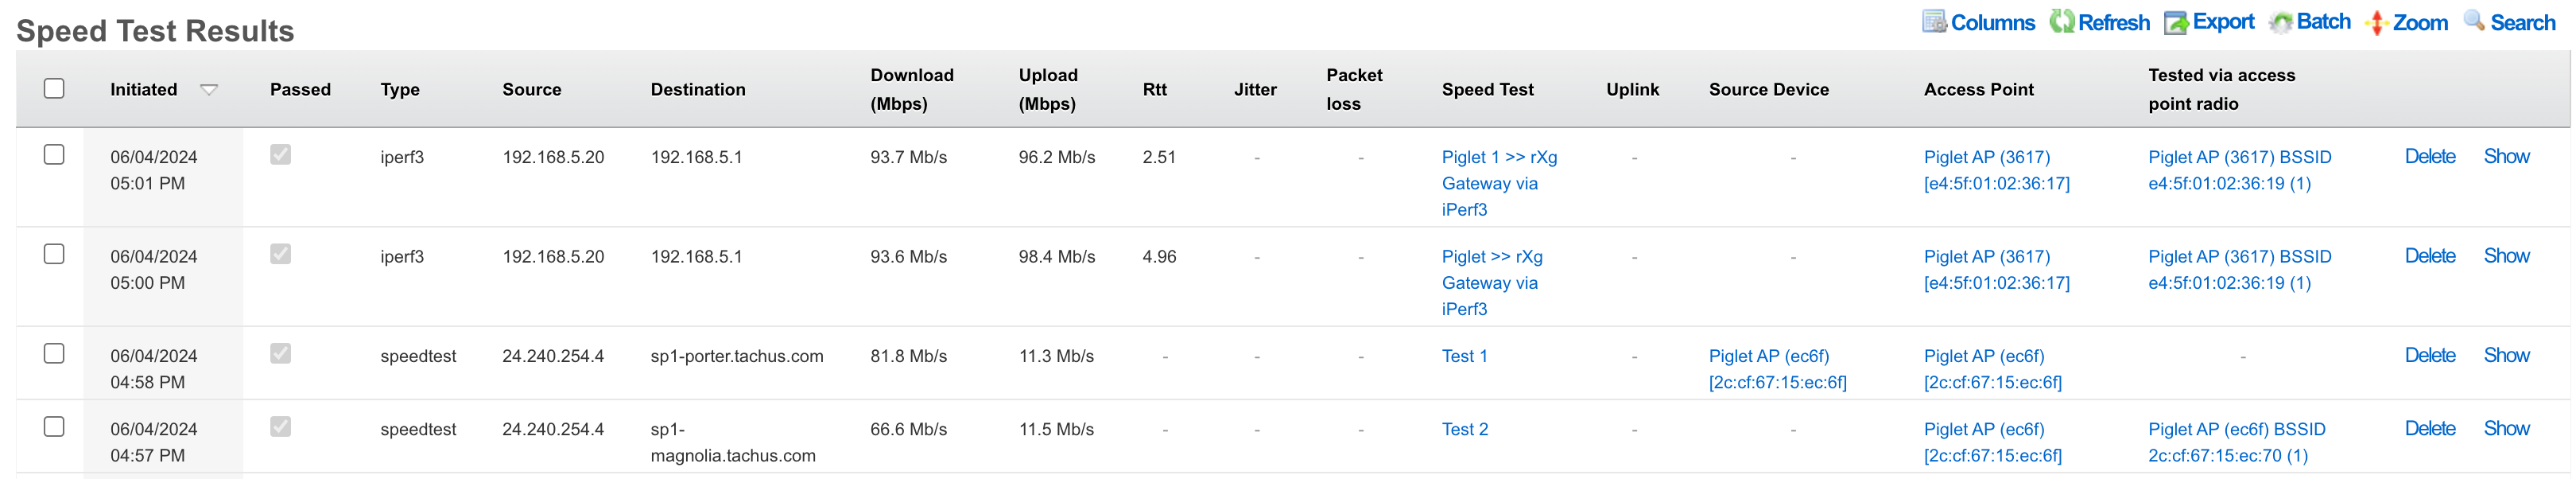The width and height of the screenshot is (2576, 479).
Task: Click the Zoom arrows icon
Action: pyautogui.click(x=2377, y=23)
